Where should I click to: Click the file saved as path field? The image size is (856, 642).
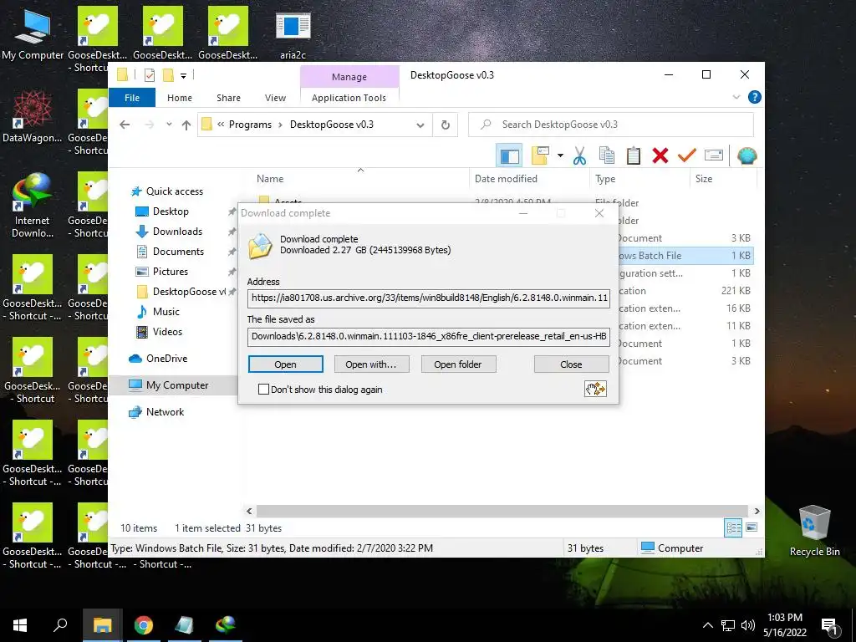[x=429, y=336]
